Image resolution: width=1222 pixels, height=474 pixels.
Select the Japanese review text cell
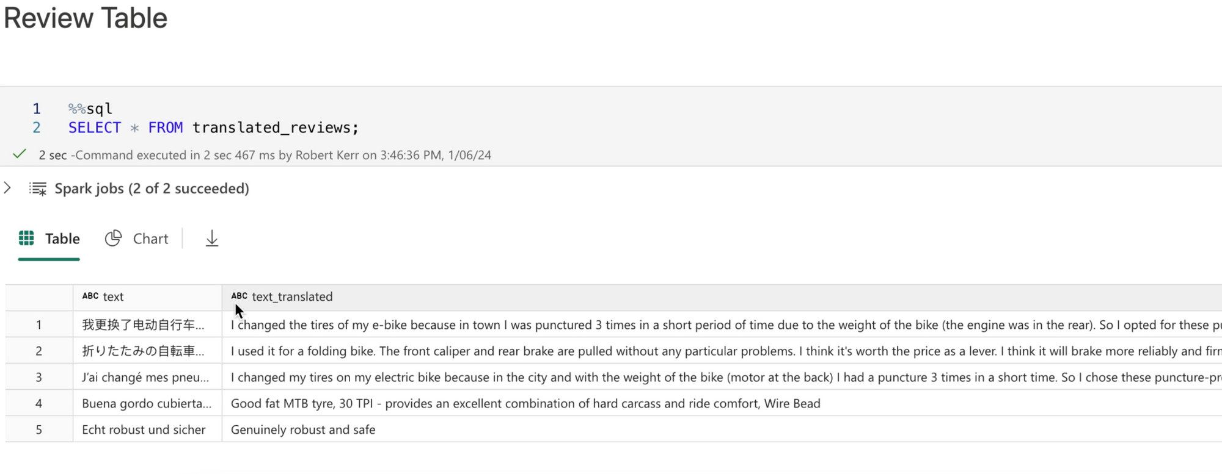click(144, 351)
